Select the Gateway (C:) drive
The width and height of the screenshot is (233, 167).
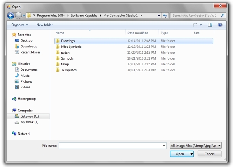(x=30, y=116)
